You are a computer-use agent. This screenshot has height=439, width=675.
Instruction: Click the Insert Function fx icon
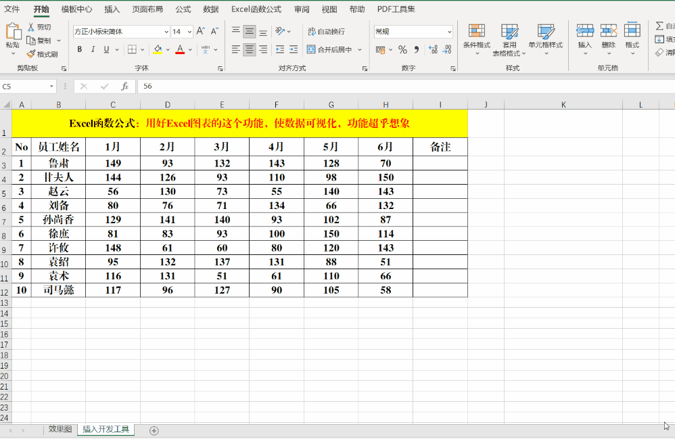[x=124, y=87]
